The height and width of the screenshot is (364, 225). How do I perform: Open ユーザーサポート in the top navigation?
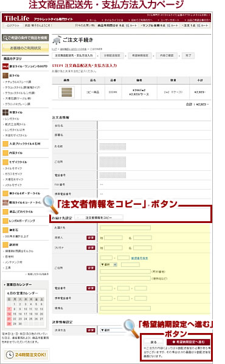[169, 20]
